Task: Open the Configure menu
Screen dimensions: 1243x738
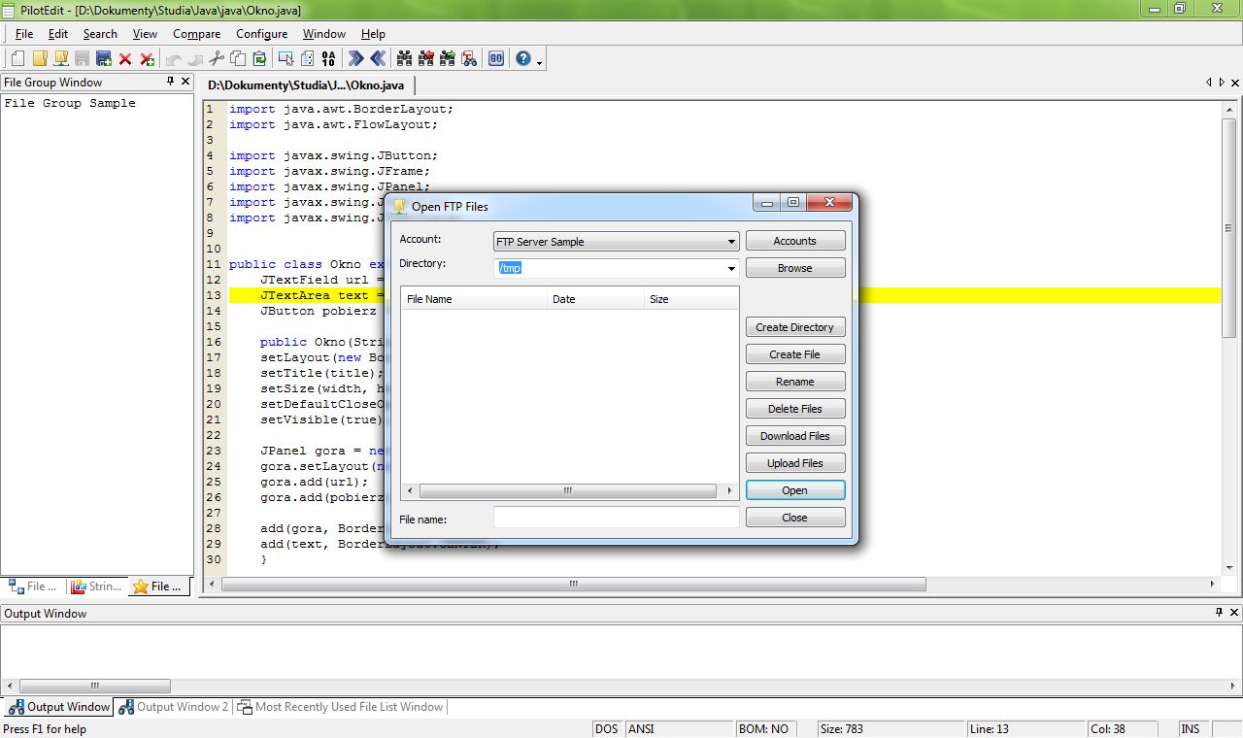Action: point(261,34)
